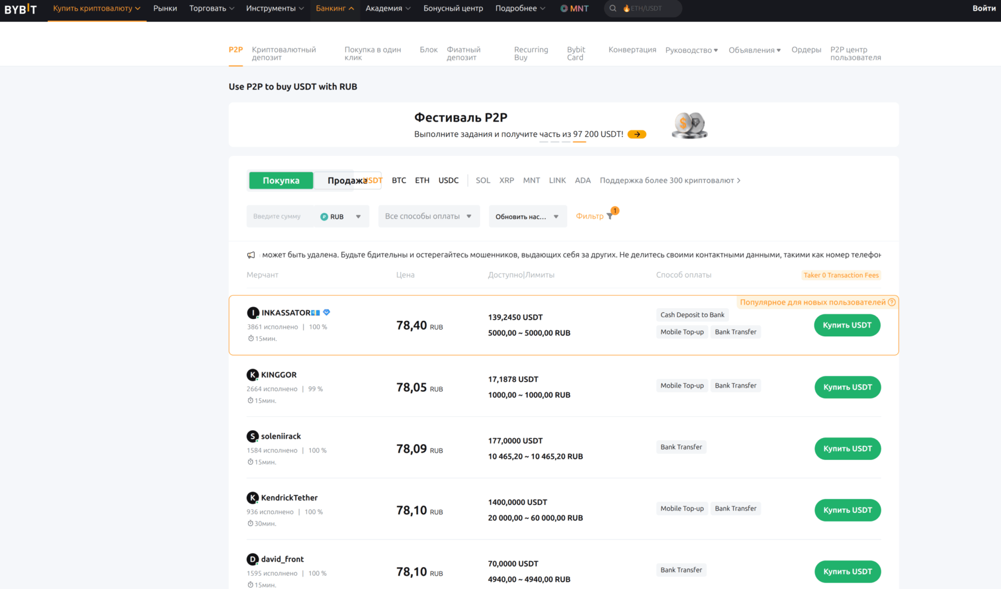Click Войти to log in
The height and width of the screenshot is (589, 1001).
[983, 8]
